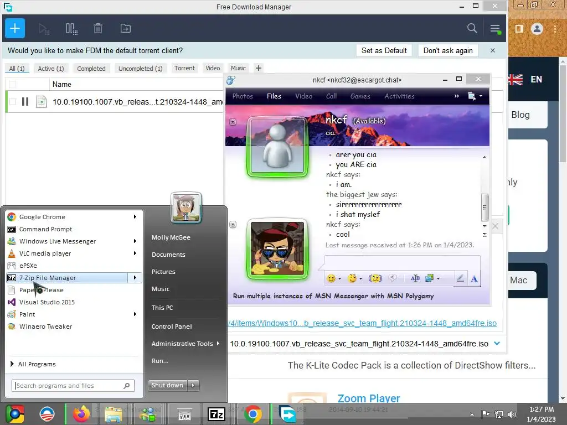Collapse nkcf's display picture

[x=233, y=122]
